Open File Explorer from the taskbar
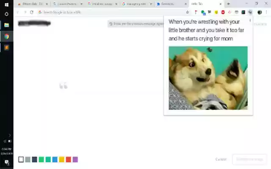This screenshot has height=169, width=271. (7, 25)
